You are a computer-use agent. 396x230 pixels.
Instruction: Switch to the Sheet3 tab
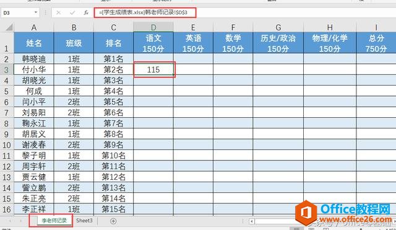click(x=84, y=221)
